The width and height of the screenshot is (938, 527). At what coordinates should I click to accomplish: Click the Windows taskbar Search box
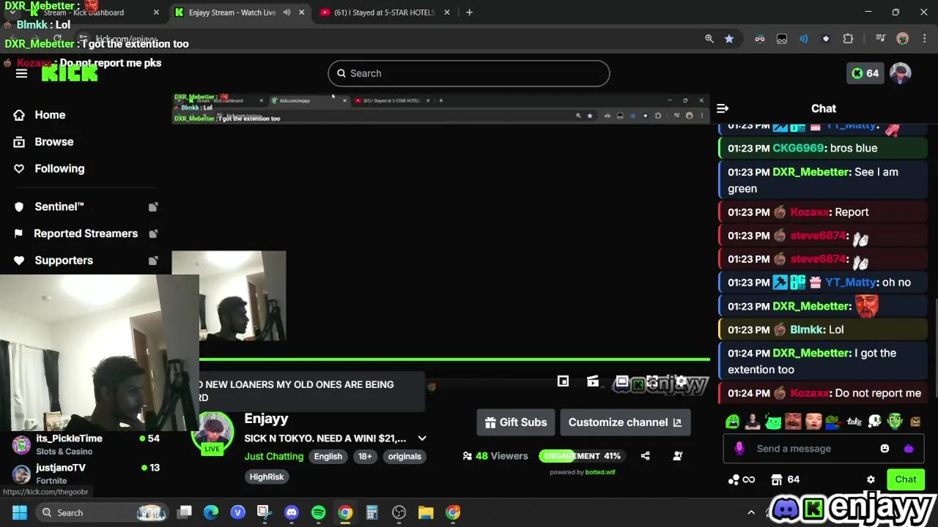coord(103,512)
